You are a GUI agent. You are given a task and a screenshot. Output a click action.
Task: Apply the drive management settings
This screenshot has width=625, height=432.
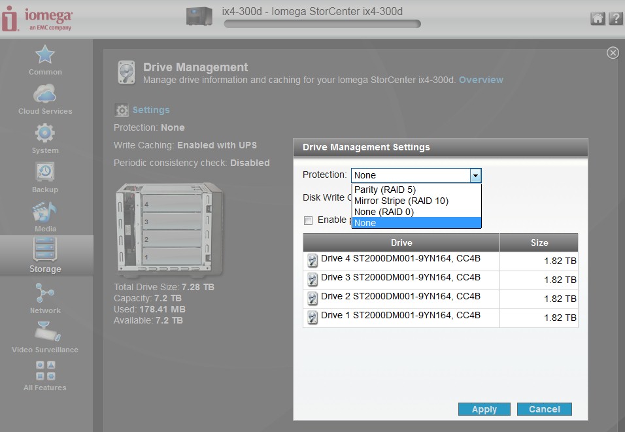[484, 409]
